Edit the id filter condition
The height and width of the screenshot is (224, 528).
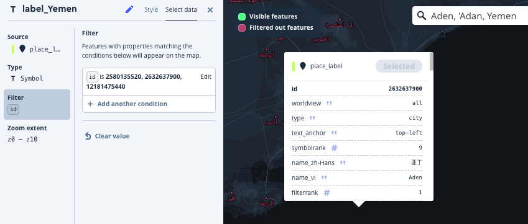pyautogui.click(x=206, y=76)
